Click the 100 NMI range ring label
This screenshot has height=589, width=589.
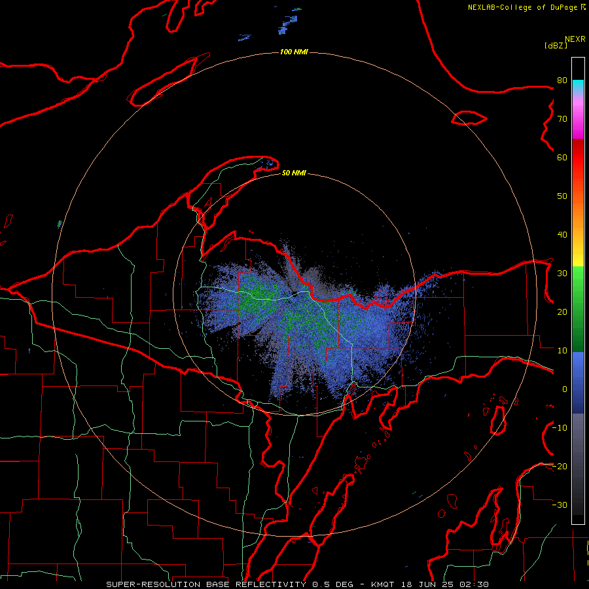(294, 52)
